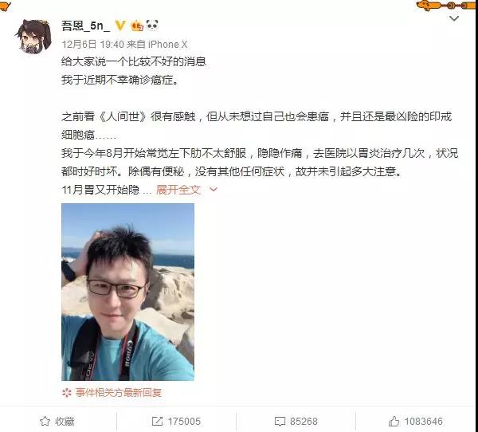Click the orange thumbs-up badge icon
This screenshot has width=478, height=432.
(x=137, y=26)
